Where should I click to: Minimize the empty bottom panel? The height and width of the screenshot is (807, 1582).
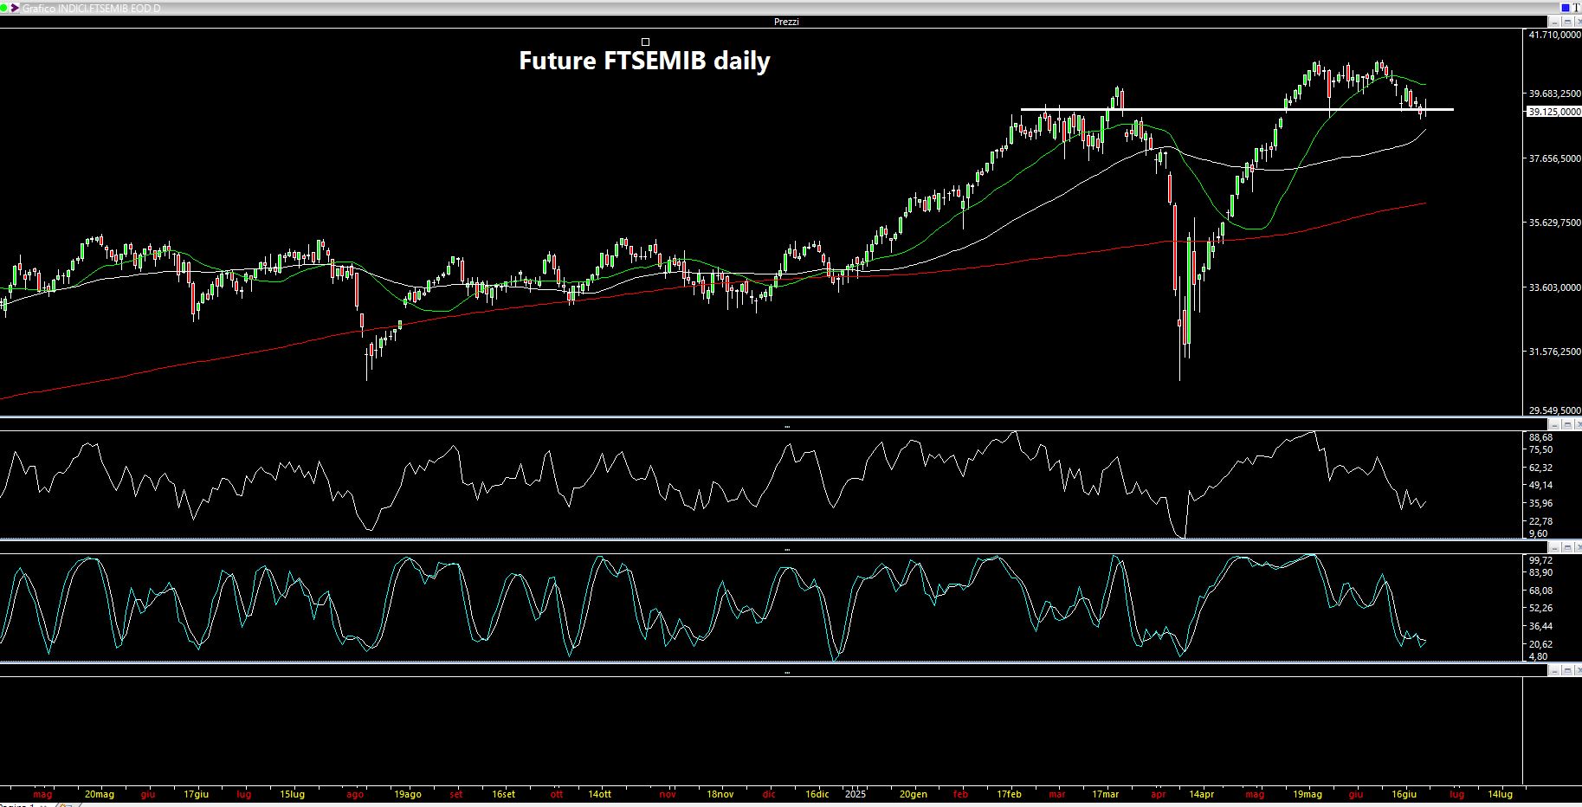pyautogui.click(x=1554, y=670)
